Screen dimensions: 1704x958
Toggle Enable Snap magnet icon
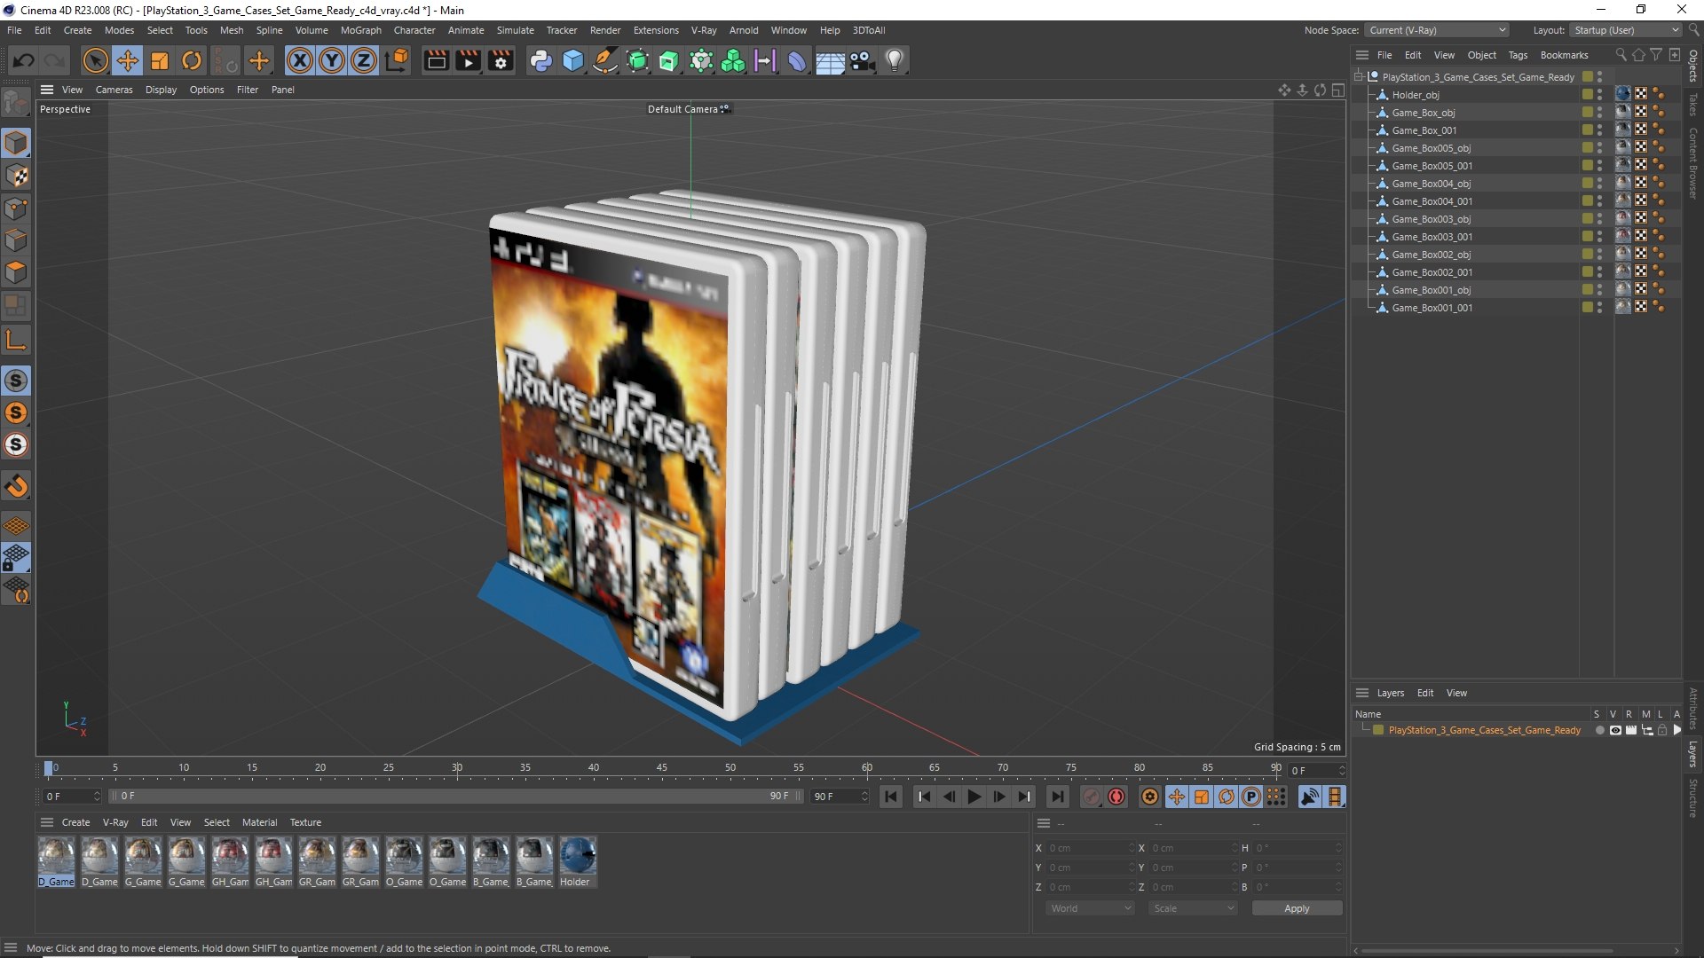point(16,486)
